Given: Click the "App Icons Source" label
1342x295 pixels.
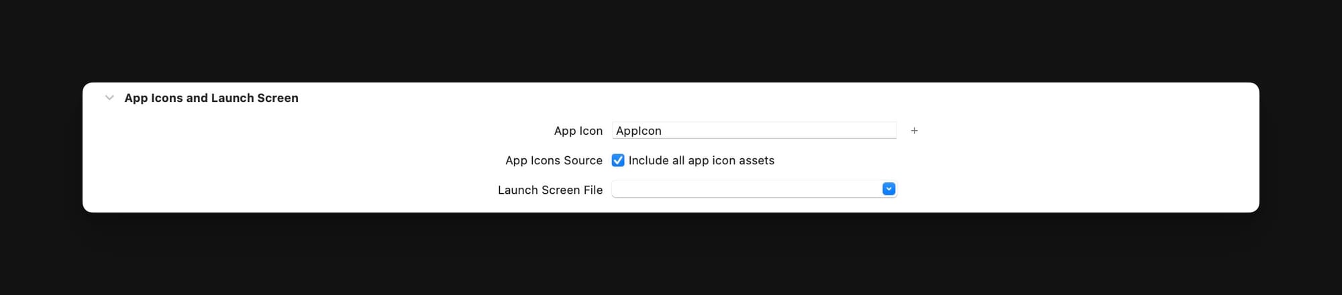Looking at the screenshot, I should tap(554, 160).
